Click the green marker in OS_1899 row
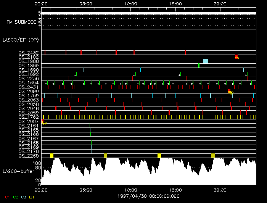The width and height of the screenshot is (267, 203). click(x=199, y=66)
